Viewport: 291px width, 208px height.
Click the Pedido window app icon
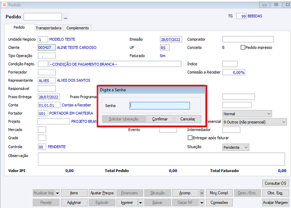(4, 5)
